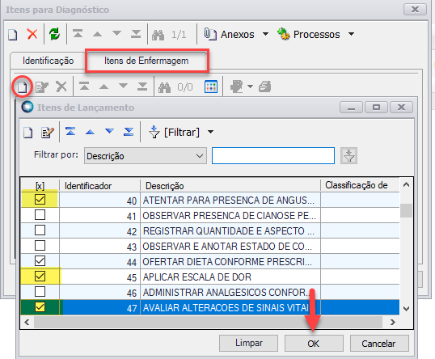435x359 pixels.
Task: Click green refresh icon in top toolbar
Action: (55, 35)
